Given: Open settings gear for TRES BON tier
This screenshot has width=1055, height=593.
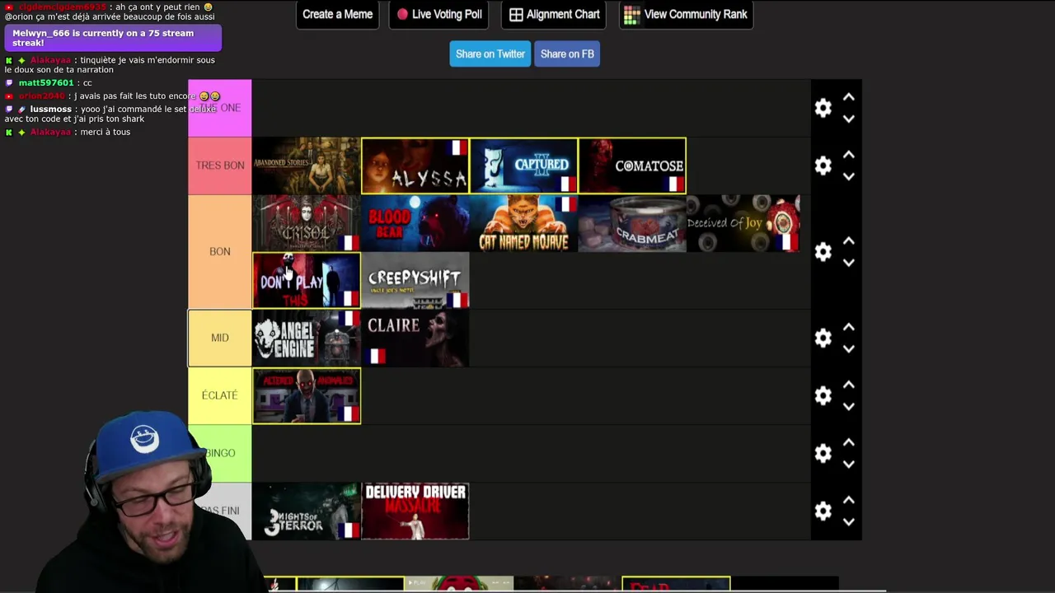Looking at the screenshot, I should 823,166.
